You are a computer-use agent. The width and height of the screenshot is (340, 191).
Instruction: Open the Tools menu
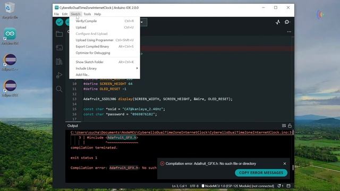[x=87, y=14]
